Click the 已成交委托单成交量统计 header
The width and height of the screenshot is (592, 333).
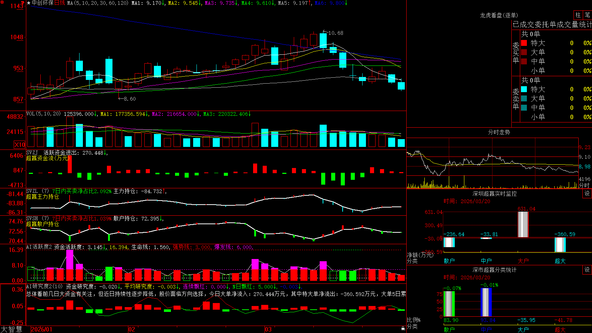coord(552,24)
